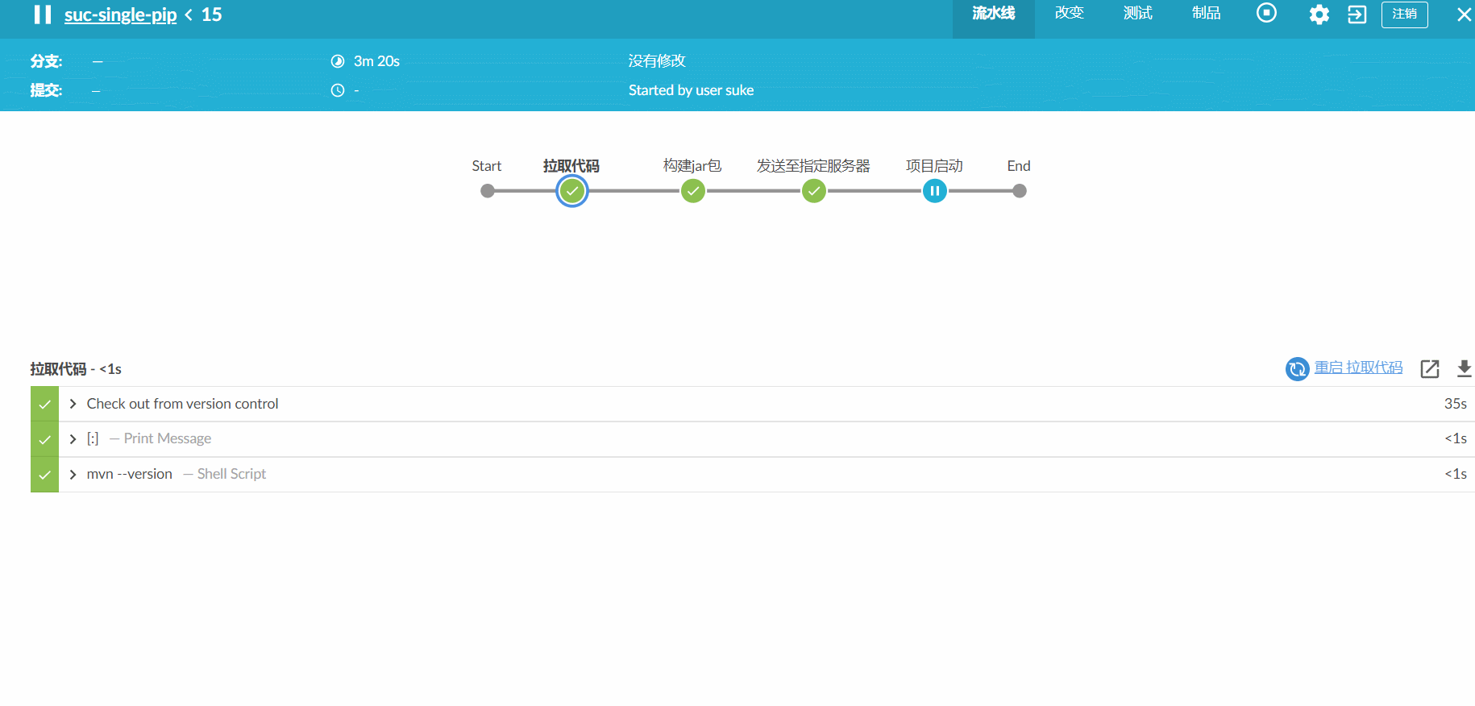Open pipeline settings gear icon
Screen dimensions: 1475x706
tap(1319, 15)
